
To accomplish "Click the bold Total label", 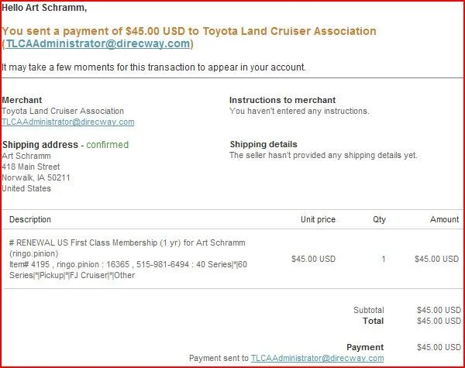I will [373, 321].
